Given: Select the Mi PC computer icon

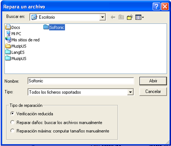Looking at the screenshot, I should coord(8,33).
